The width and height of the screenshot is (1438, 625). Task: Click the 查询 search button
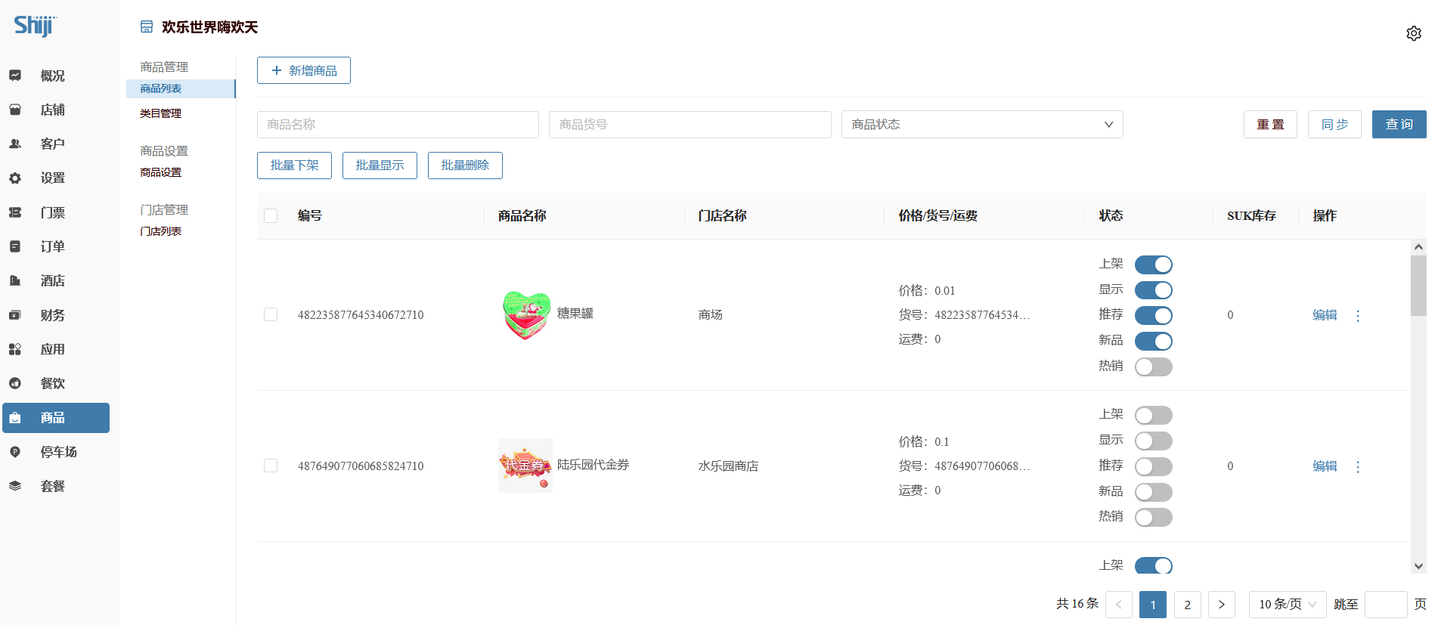1399,125
